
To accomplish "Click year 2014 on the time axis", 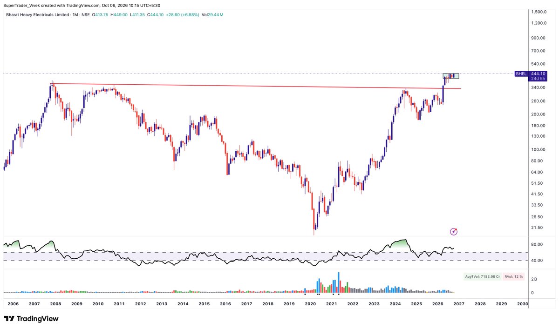I will (183, 304).
